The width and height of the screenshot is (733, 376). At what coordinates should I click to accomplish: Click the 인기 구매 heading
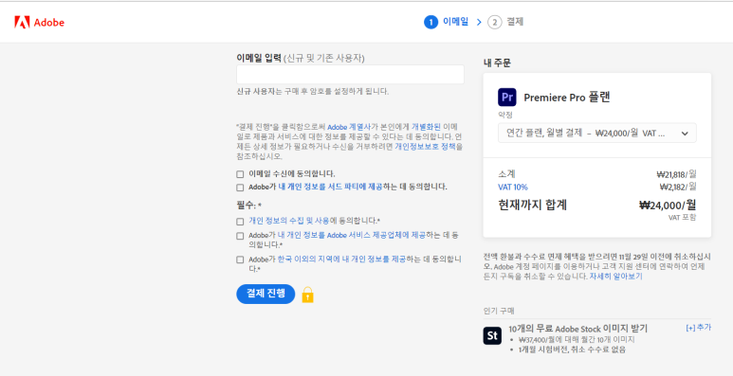pyautogui.click(x=499, y=311)
